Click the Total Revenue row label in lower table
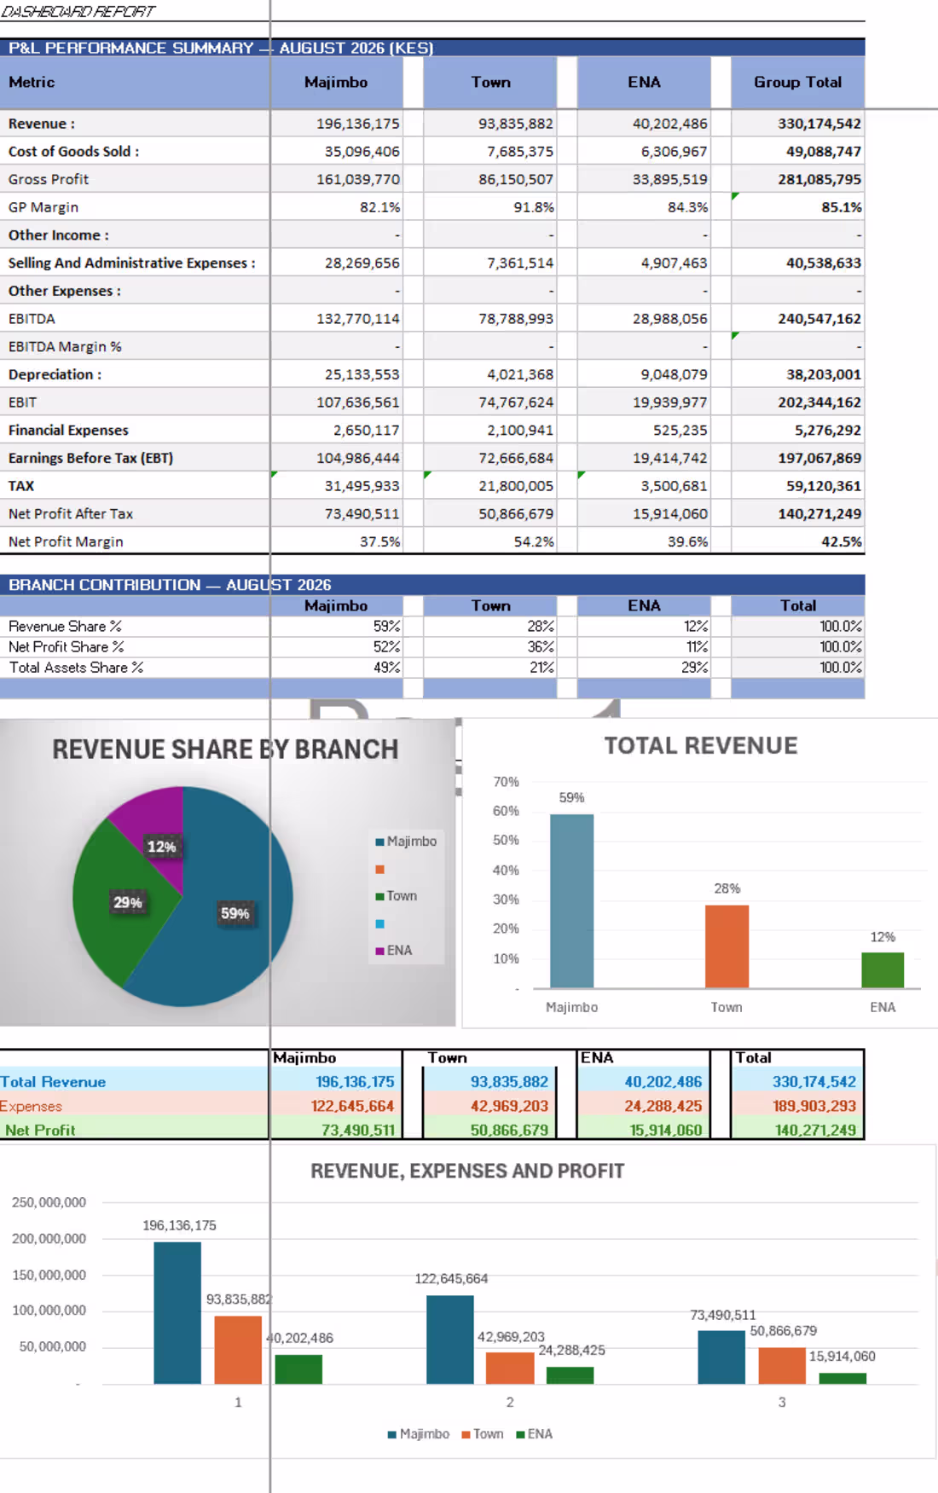The width and height of the screenshot is (938, 1493). coord(53,1082)
